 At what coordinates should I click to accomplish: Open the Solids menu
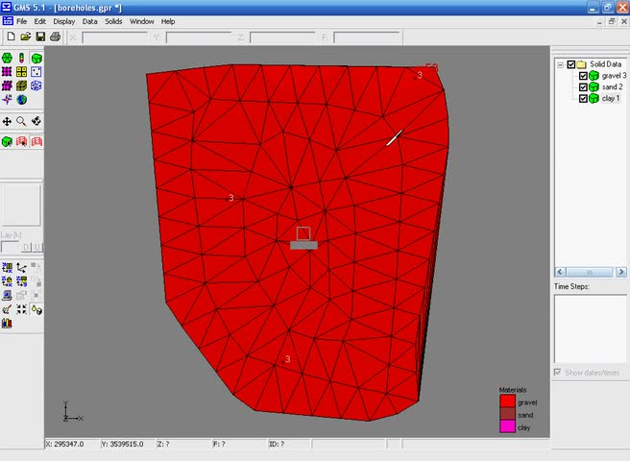tap(113, 21)
